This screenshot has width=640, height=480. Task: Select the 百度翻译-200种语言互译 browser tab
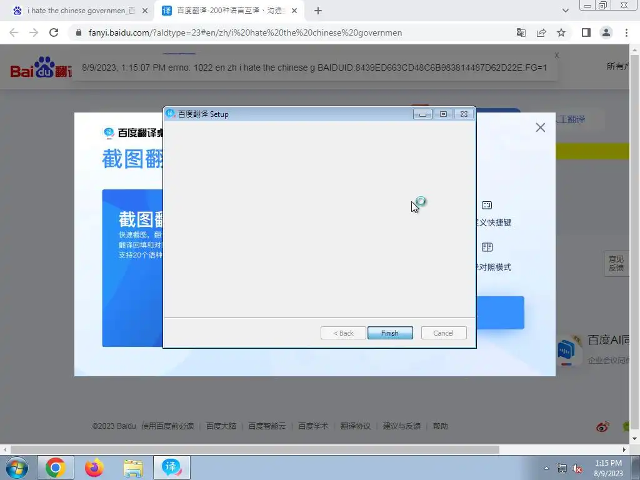coord(230,11)
